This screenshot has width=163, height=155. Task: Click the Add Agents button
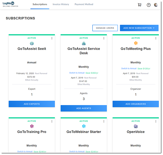pyautogui.click(x=84, y=108)
